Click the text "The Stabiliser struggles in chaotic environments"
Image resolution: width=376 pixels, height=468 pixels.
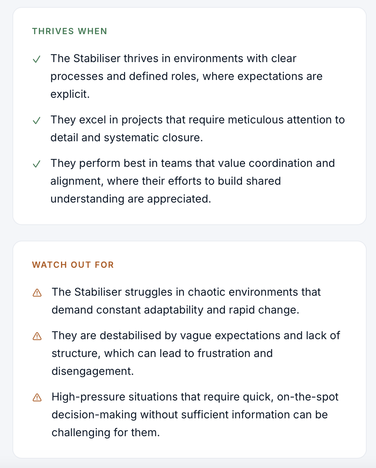pyautogui.click(x=186, y=292)
